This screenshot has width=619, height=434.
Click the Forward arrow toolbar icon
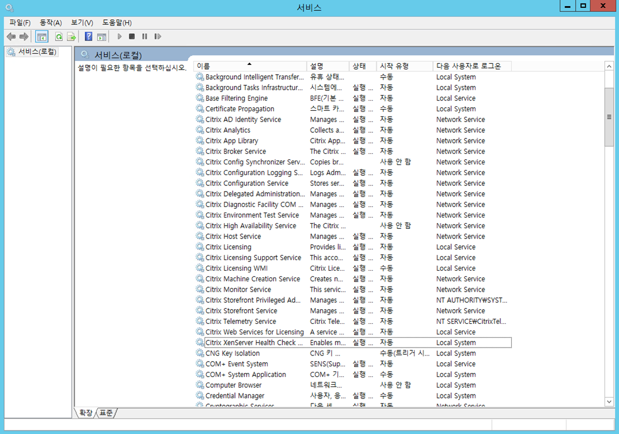[24, 37]
